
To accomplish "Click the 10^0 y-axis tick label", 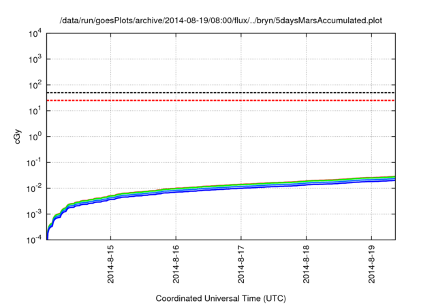I will (35, 136).
